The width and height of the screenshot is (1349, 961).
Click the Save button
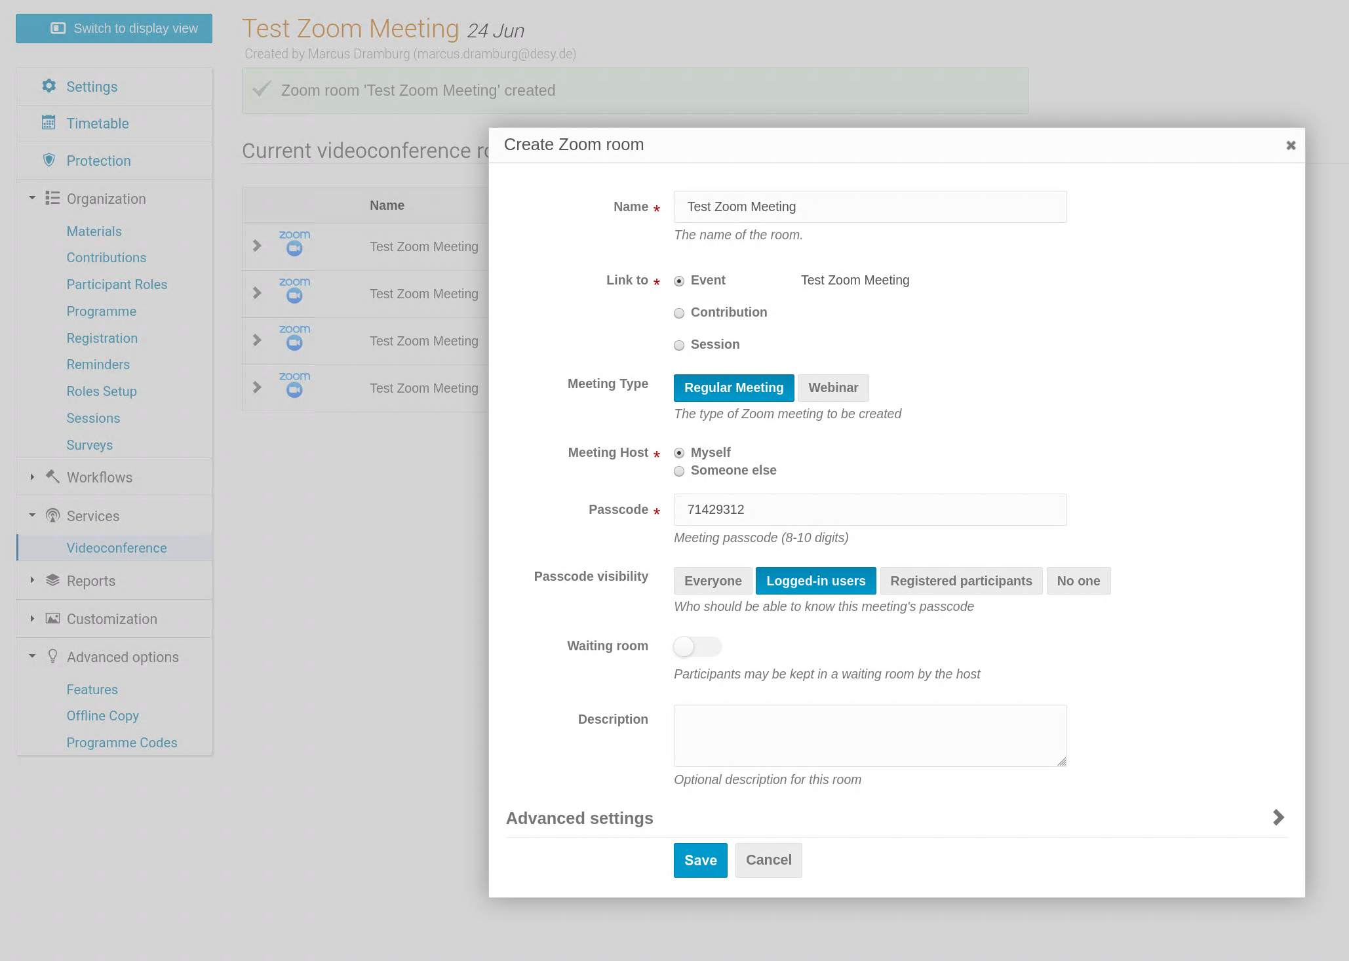coord(700,860)
